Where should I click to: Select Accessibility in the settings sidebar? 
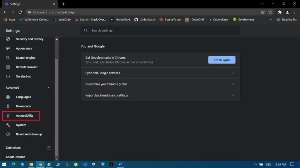click(x=25, y=116)
